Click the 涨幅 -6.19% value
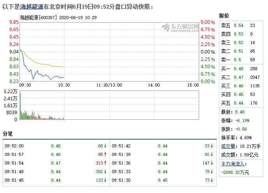This screenshot has width=268, height=193. (x=242, y=120)
